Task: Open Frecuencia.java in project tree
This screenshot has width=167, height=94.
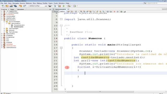Action: point(19,25)
